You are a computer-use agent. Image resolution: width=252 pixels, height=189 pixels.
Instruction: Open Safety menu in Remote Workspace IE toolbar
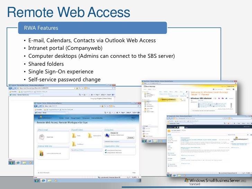point(128,112)
